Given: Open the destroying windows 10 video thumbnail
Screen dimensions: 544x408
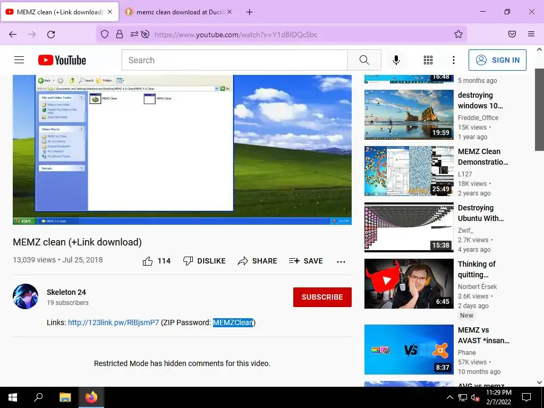Looking at the screenshot, I should tap(409, 115).
